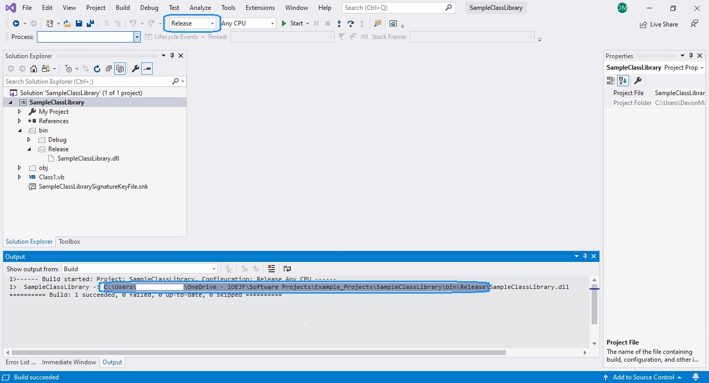Viewport: 709px width, 383px height.
Task: Refresh the Solution Explorer tree
Action: point(97,68)
